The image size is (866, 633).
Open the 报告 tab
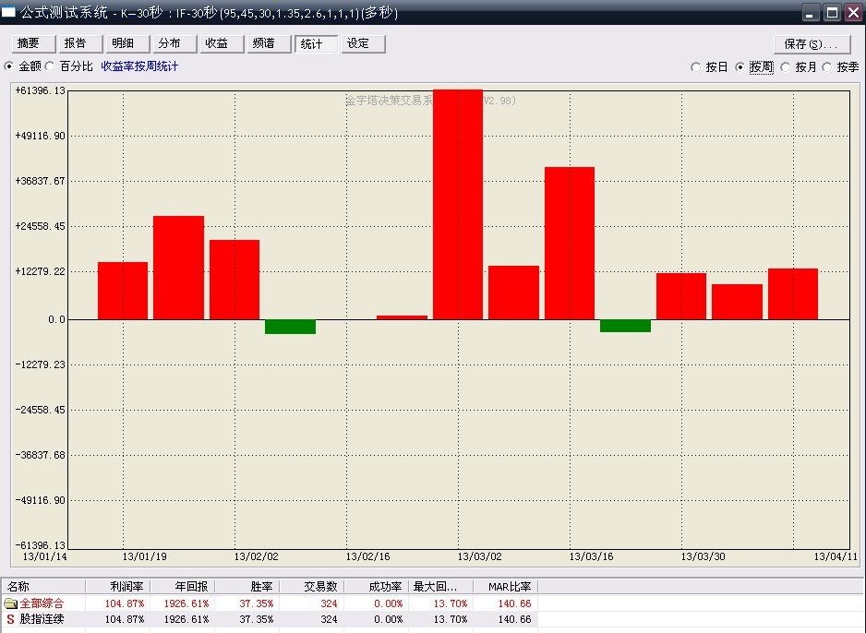click(76, 43)
